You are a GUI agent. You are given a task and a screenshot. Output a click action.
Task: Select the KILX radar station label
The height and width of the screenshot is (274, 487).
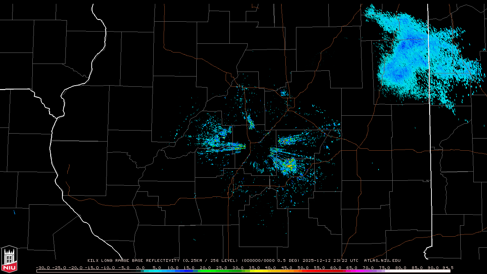(x=94, y=261)
